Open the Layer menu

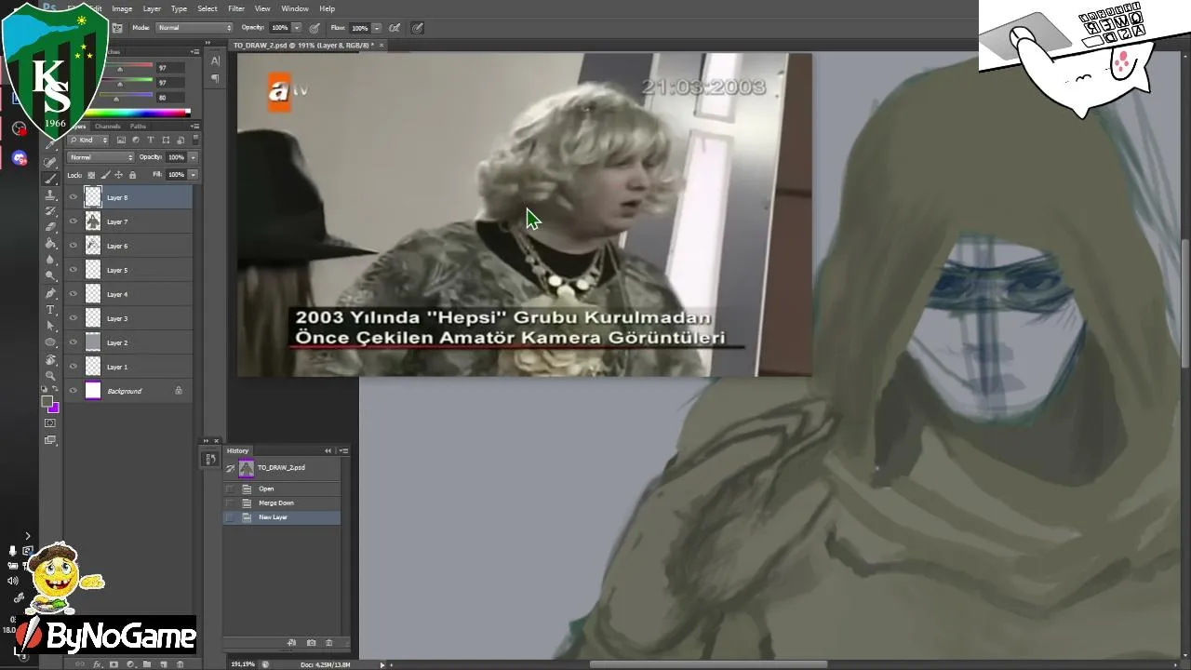coord(152,8)
